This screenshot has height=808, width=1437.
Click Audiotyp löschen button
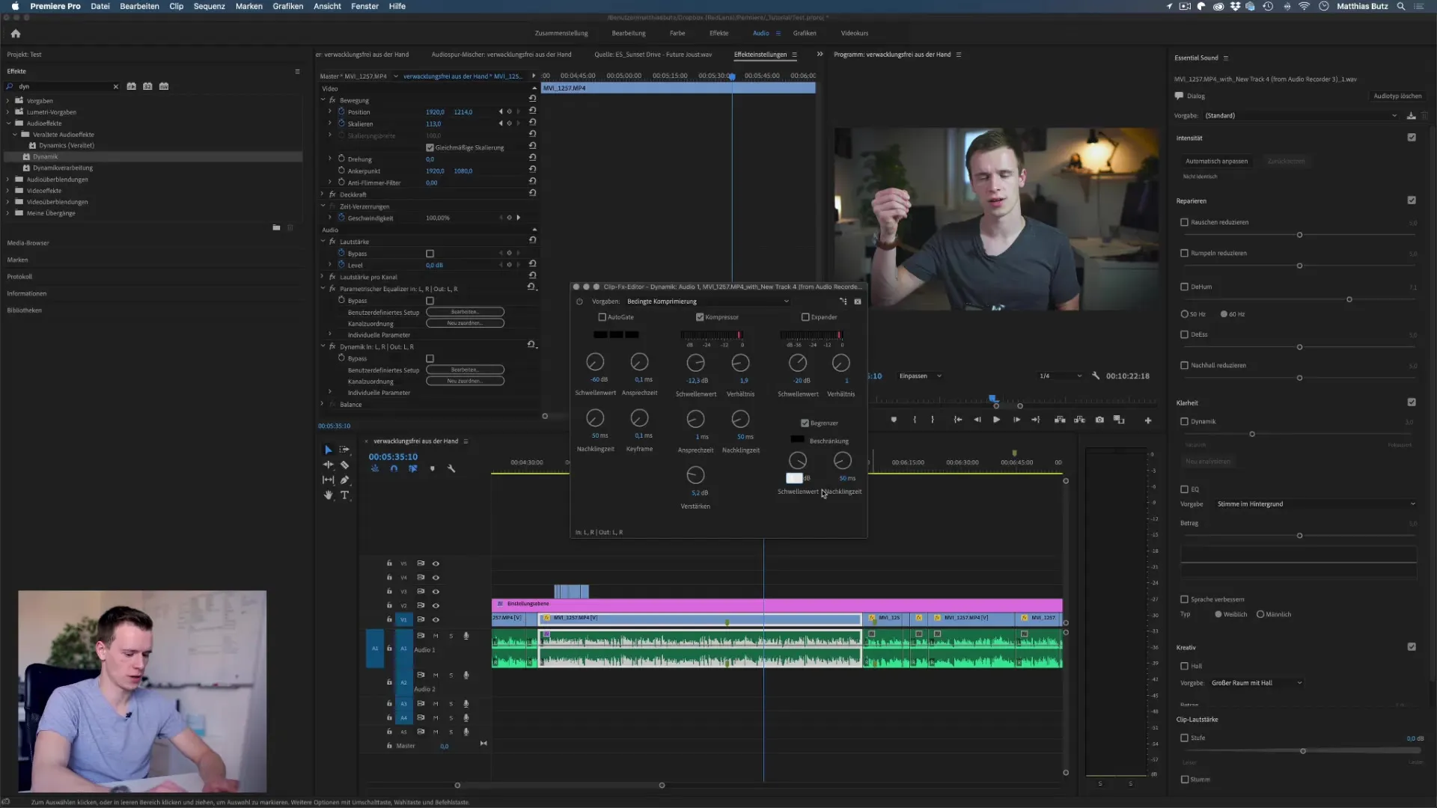1397,97
